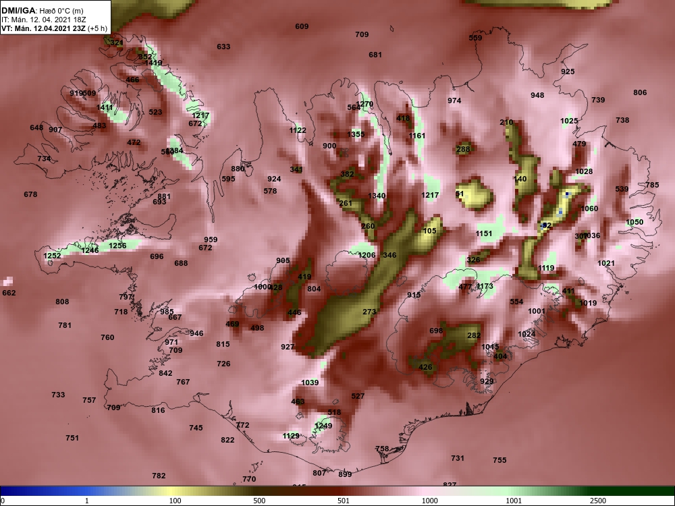Screen dimensions: 675x506
Task: Click map value '959'
Action: 211,240
